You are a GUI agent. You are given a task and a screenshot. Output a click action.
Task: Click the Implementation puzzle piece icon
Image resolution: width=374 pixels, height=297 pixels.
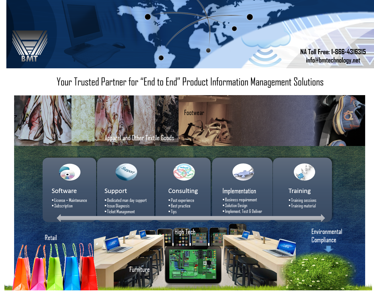pyautogui.click(x=243, y=172)
